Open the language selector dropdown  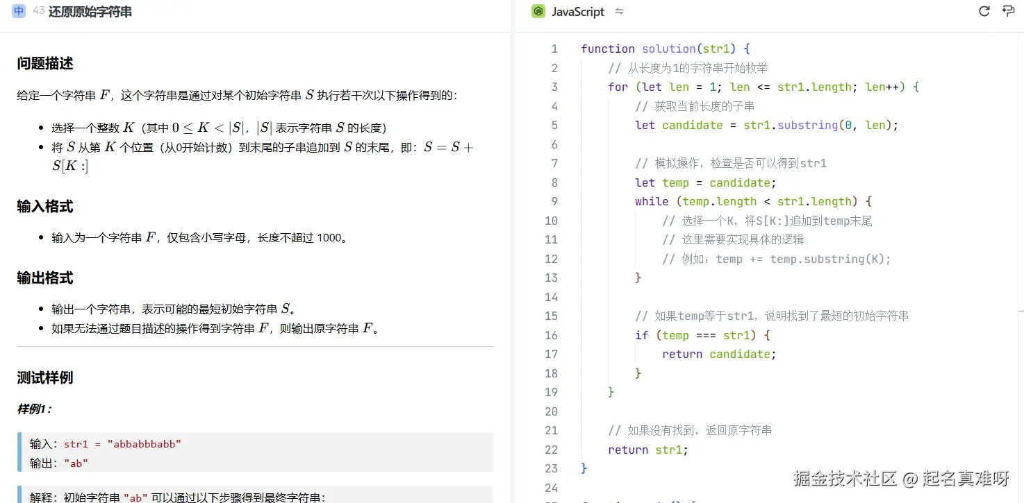click(x=579, y=11)
